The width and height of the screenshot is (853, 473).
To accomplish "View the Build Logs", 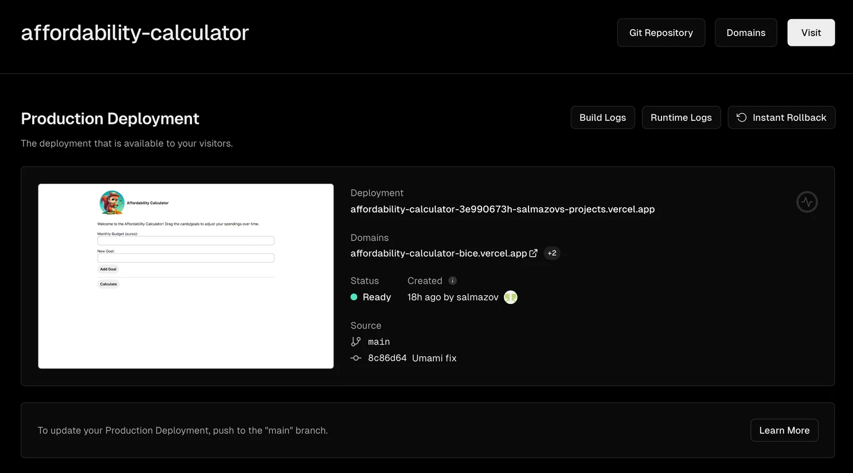I will point(602,118).
